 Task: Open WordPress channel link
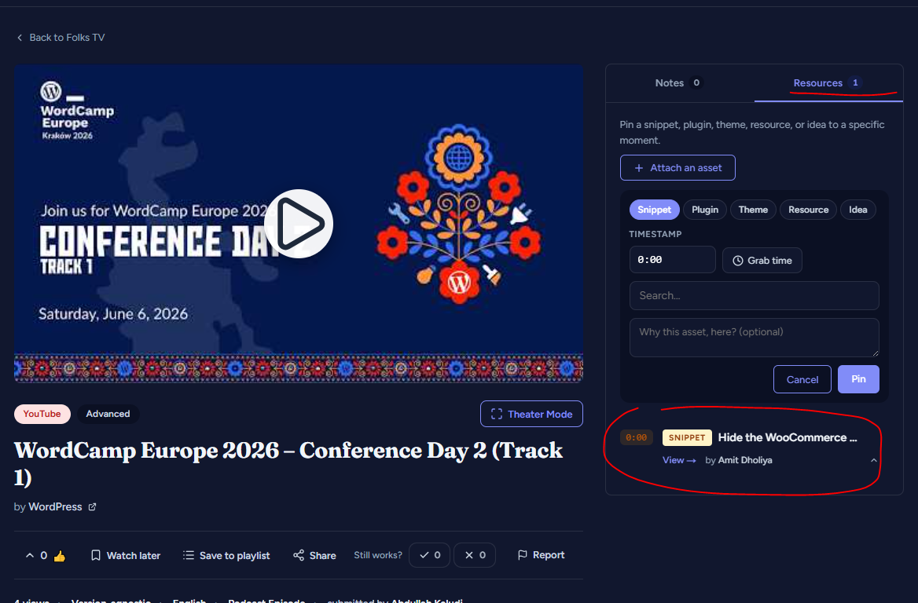pyautogui.click(x=55, y=506)
